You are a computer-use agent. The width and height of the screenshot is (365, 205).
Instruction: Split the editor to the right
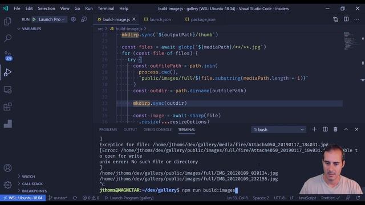coord(346,19)
